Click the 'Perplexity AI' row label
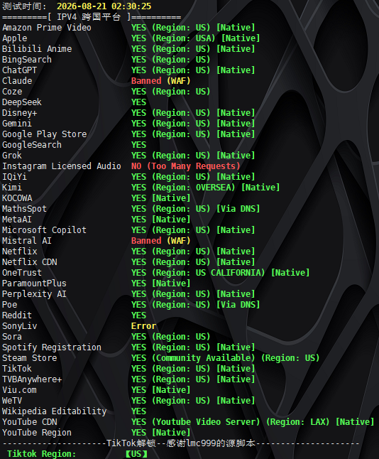The height and width of the screenshot is (459, 379). click(x=35, y=294)
